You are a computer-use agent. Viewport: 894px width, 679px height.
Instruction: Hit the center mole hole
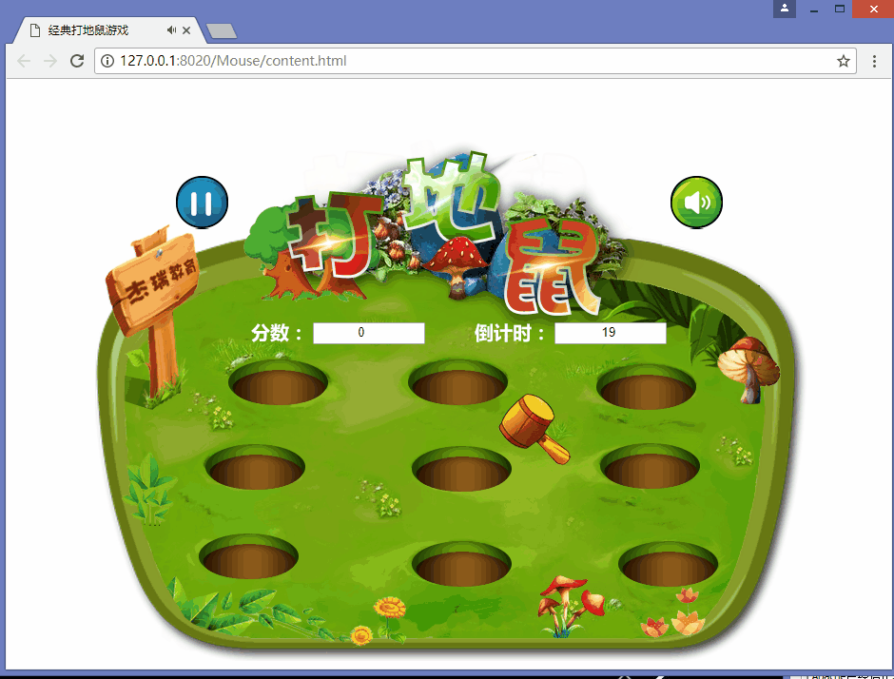(x=461, y=470)
